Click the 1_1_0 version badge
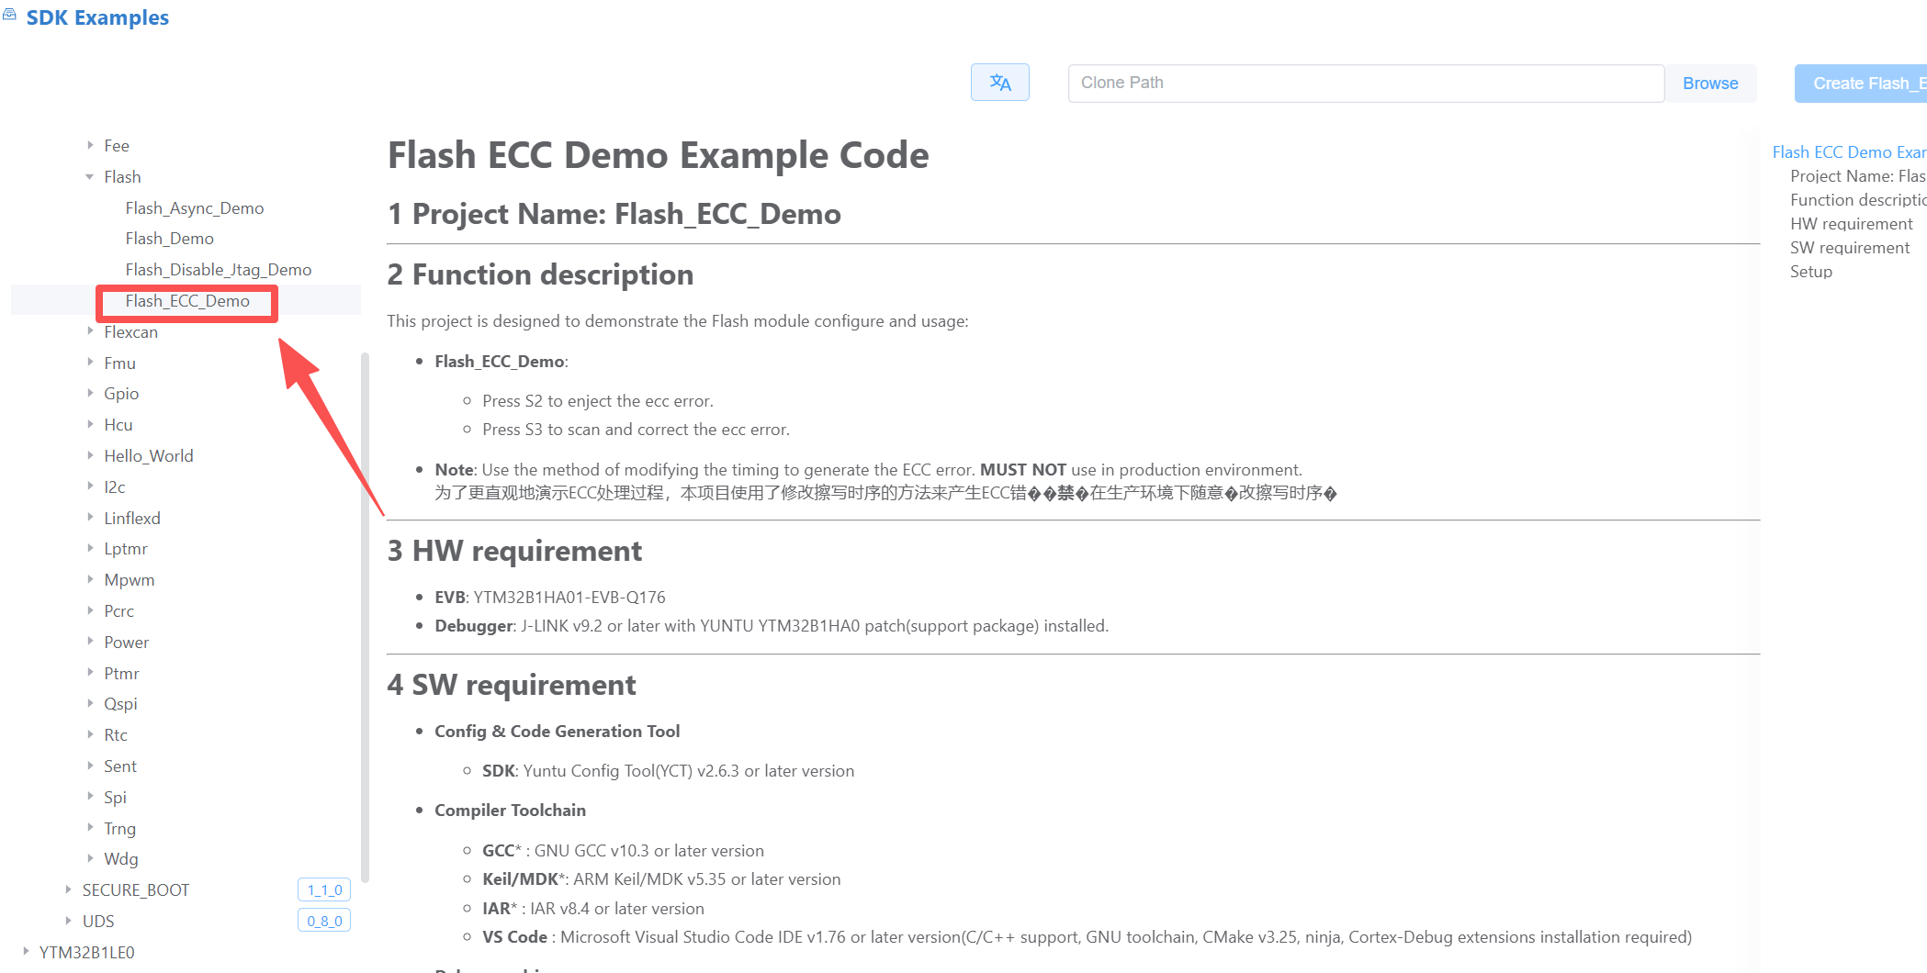Screen dimensions: 1927x973 click(x=324, y=889)
